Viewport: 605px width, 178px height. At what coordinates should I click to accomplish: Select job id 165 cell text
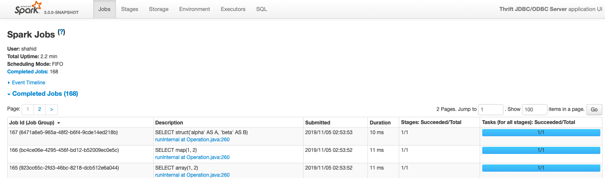point(64,168)
